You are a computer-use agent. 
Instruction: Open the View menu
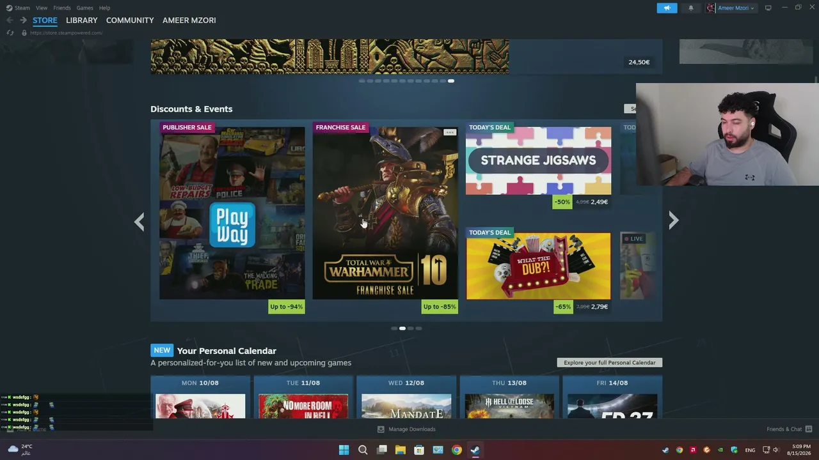pyautogui.click(x=42, y=8)
